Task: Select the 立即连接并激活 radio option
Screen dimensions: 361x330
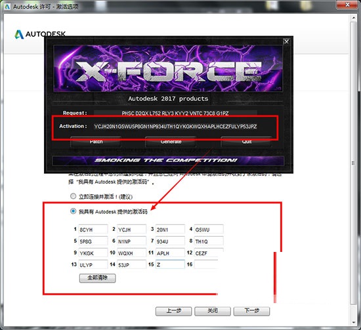Action: coord(73,196)
